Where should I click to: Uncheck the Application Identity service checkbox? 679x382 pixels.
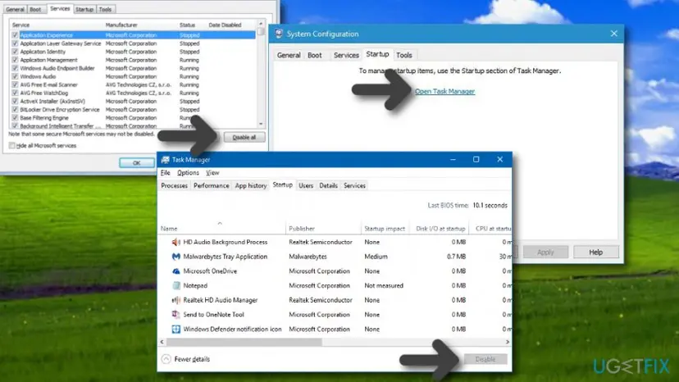click(x=15, y=52)
